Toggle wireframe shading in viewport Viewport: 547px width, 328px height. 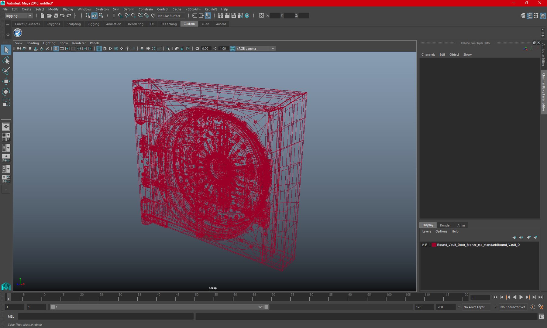(99, 49)
